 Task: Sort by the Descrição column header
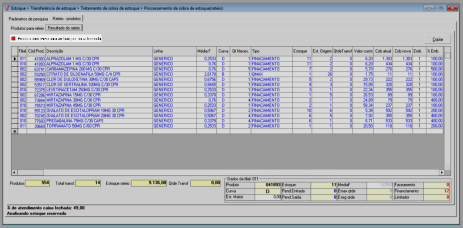99,51
